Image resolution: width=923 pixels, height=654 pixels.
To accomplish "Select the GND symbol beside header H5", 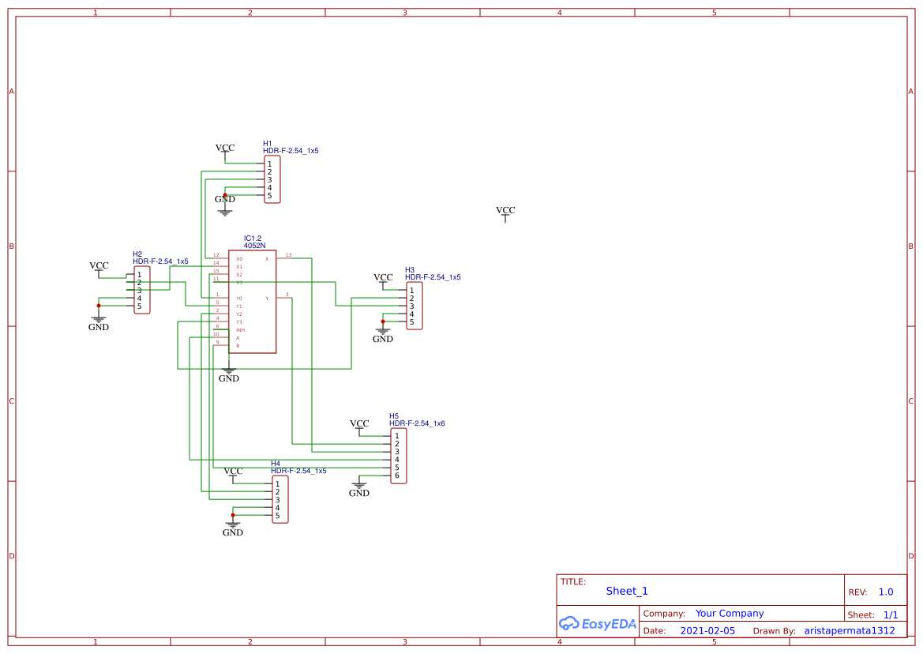I will click(x=359, y=487).
